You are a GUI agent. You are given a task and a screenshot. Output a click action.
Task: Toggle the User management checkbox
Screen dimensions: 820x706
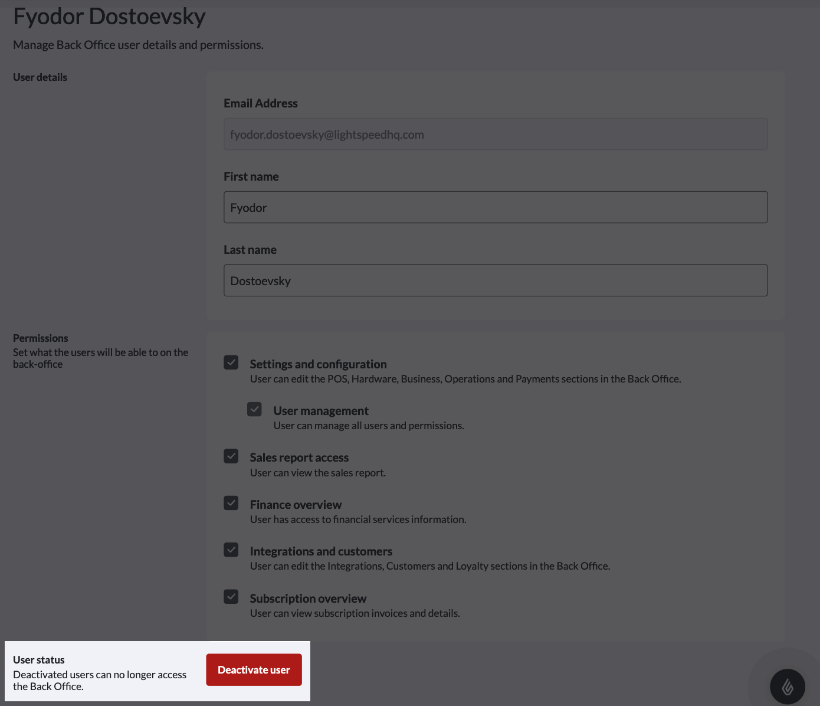point(254,409)
